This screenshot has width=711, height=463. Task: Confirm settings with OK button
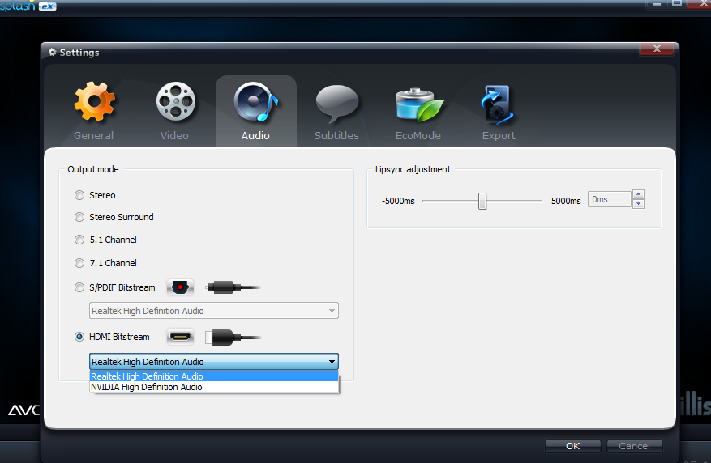(572, 446)
